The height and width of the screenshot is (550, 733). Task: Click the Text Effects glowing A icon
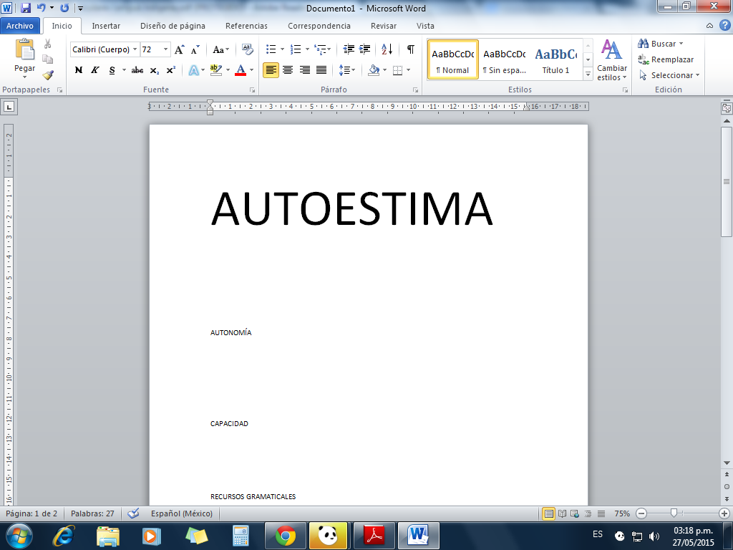pos(193,70)
